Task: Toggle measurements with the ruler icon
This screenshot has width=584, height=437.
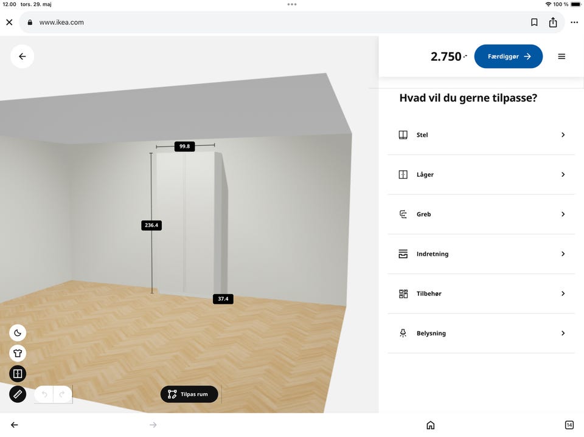Action: point(18,394)
